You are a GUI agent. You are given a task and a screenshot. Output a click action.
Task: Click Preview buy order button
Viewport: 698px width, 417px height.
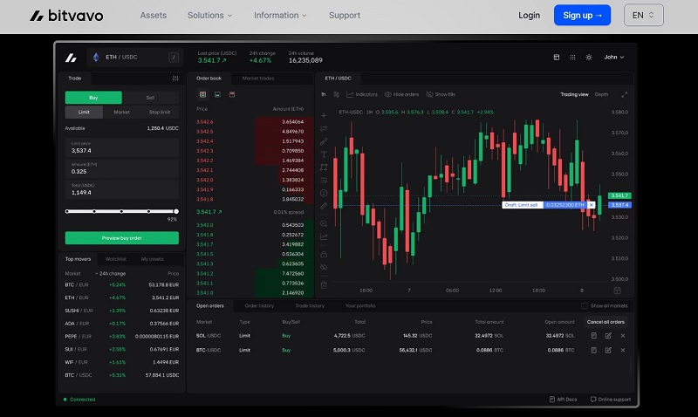122,238
